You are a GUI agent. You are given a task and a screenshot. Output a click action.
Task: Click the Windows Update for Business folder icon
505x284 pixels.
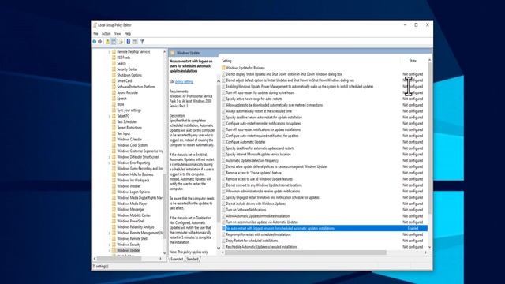223,68
